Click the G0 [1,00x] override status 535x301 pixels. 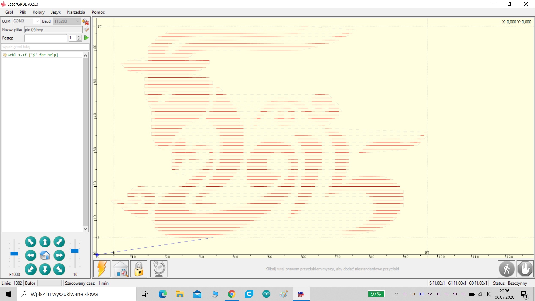coord(478,283)
